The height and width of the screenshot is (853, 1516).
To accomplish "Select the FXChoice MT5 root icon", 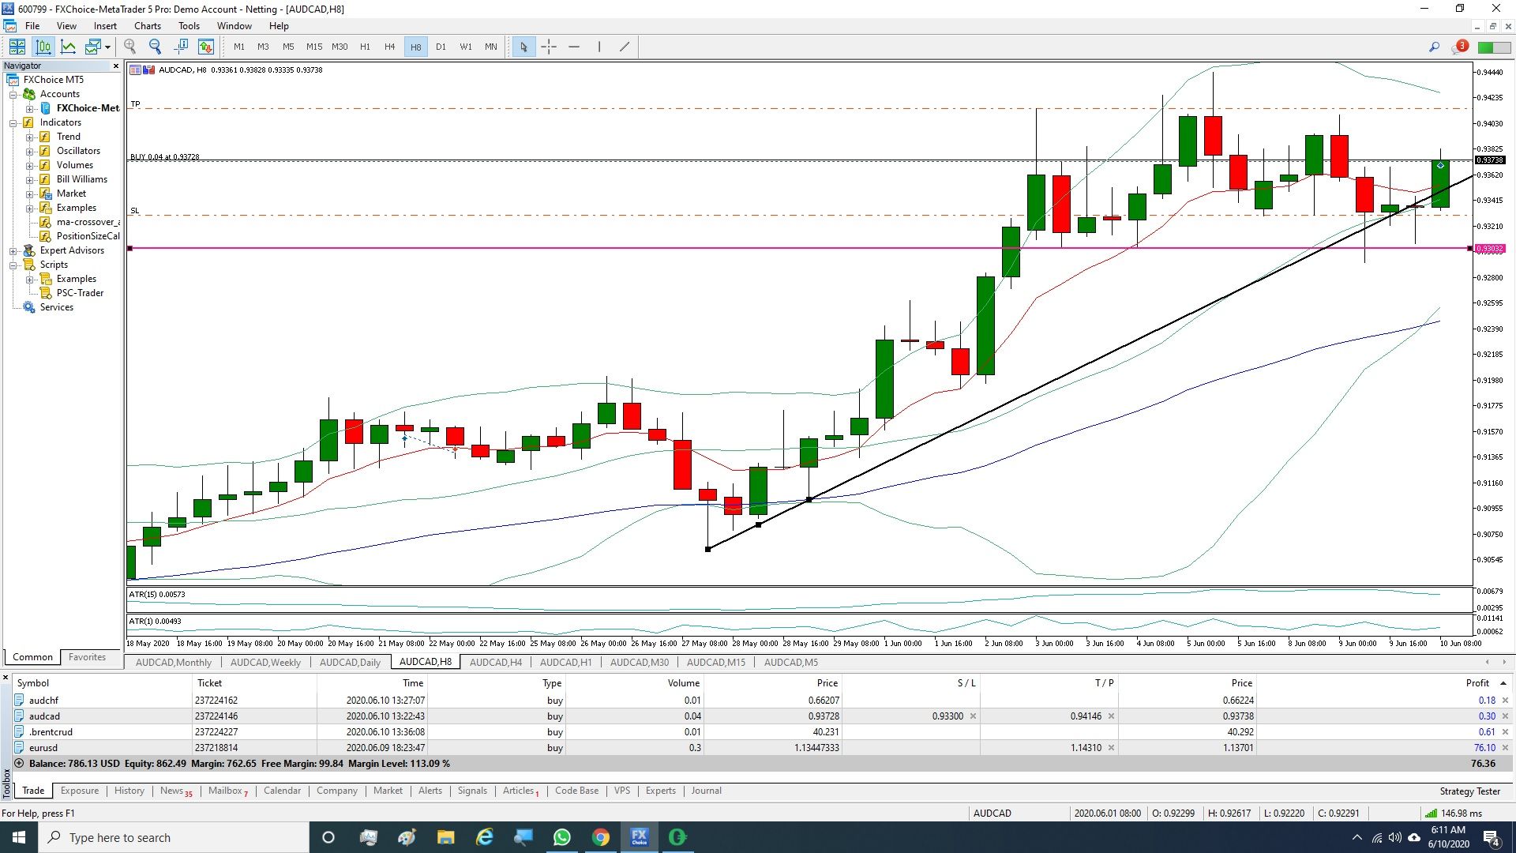I will coord(13,80).
